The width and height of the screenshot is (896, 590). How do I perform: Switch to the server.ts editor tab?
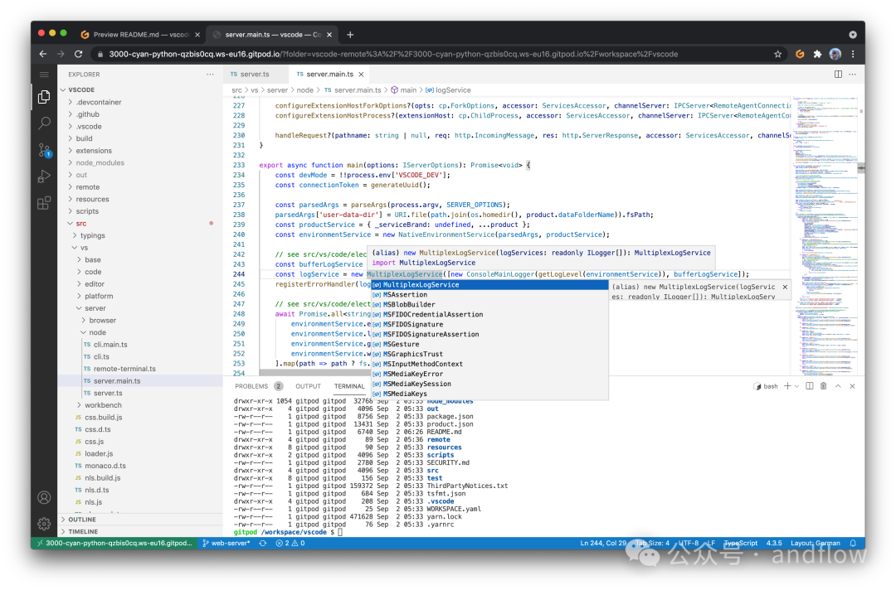coord(255,75)
